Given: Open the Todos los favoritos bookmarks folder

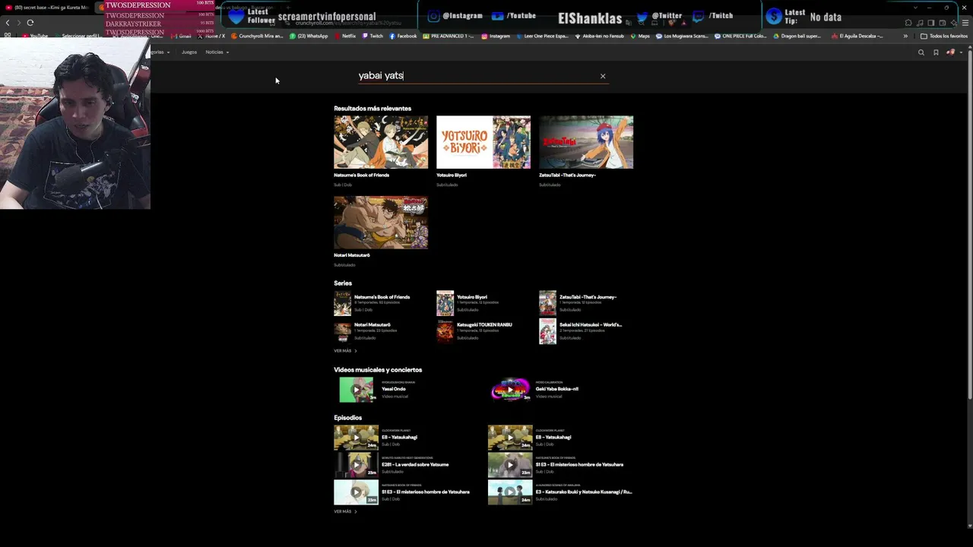Looking at the screenshot, I should click(x=944, y=36).
